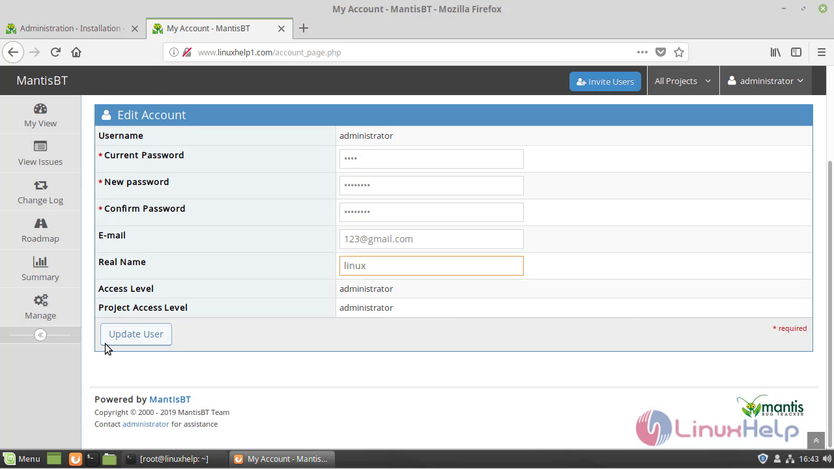Bookmark this page with the star
This screenshot has height=469, width=834.
(679, 52)
